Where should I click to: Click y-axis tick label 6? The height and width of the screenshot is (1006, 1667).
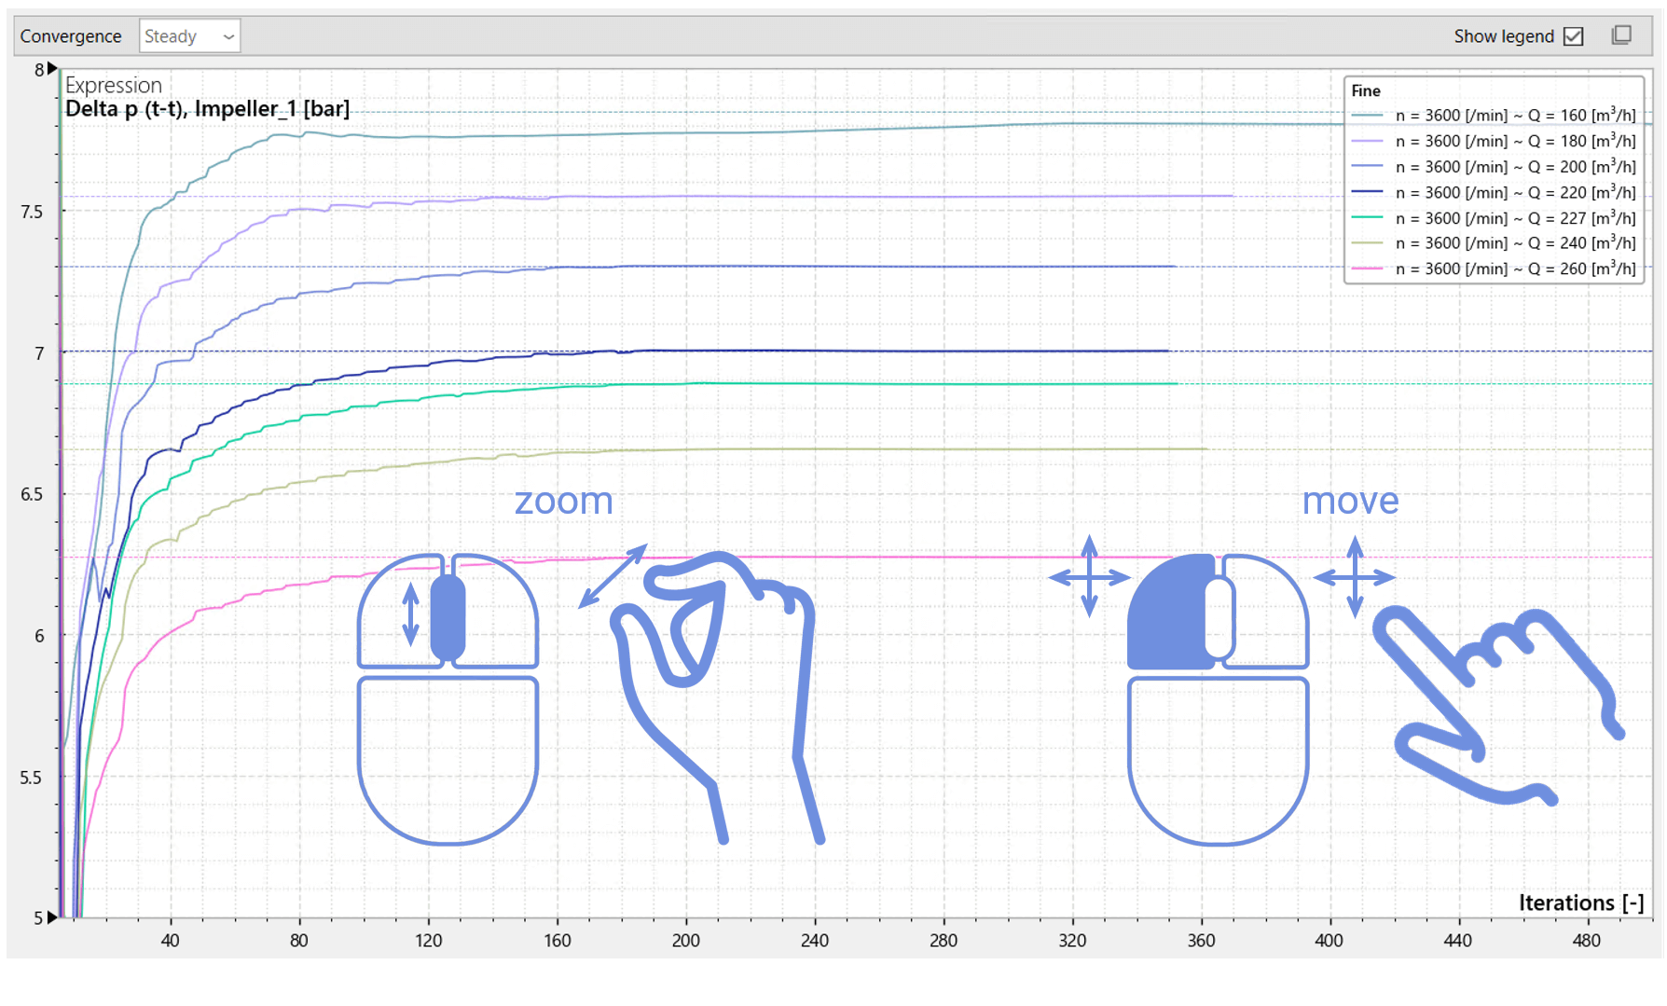coord(39,636)
